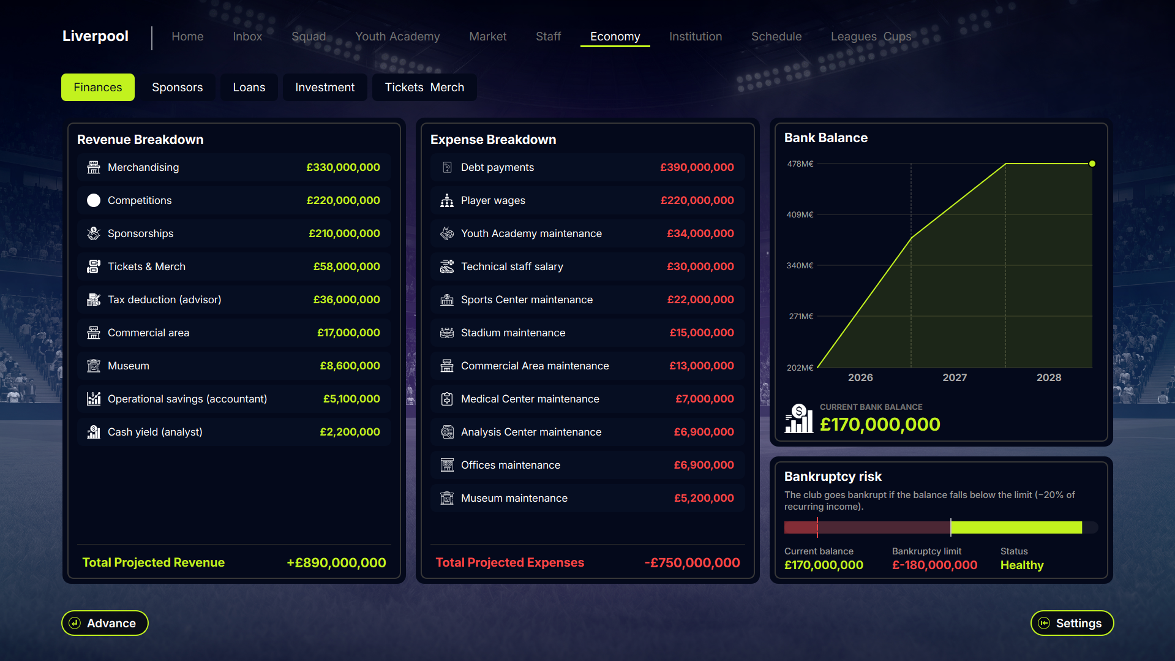Click the Player wages icon
This screenshot has width=1175, height=661.
tap(447, 200)
